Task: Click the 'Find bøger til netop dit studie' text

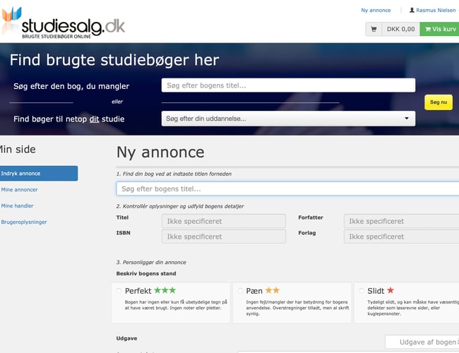Action: 69,119
